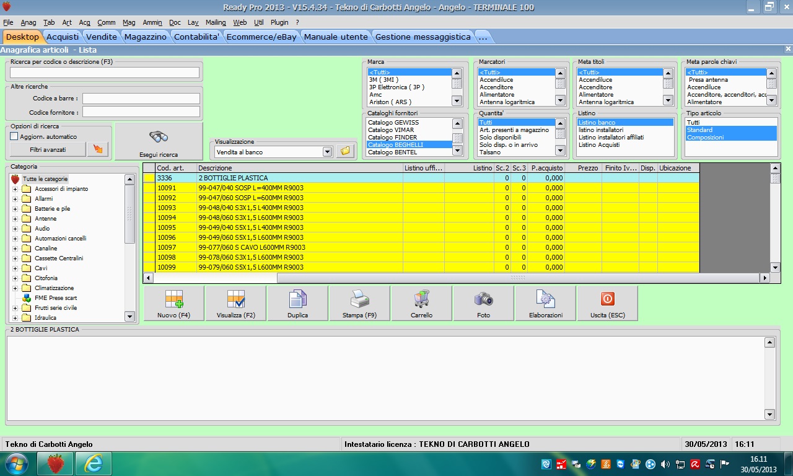Click the strawberry icon at Tutte le categorie

click(x=15, y=178)
